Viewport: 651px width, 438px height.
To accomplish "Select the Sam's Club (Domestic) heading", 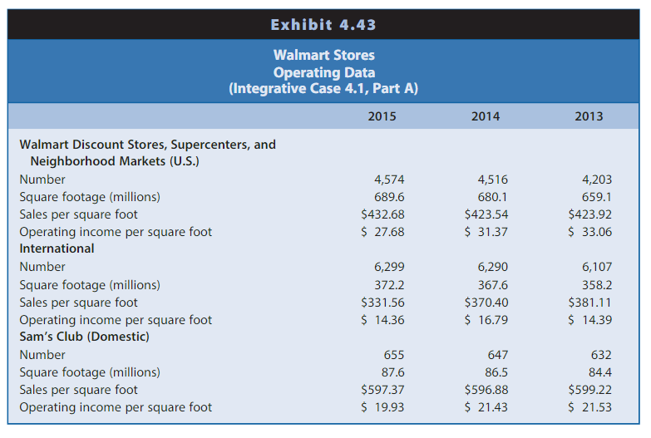I will pyautogui.click(x=84, y=337).
